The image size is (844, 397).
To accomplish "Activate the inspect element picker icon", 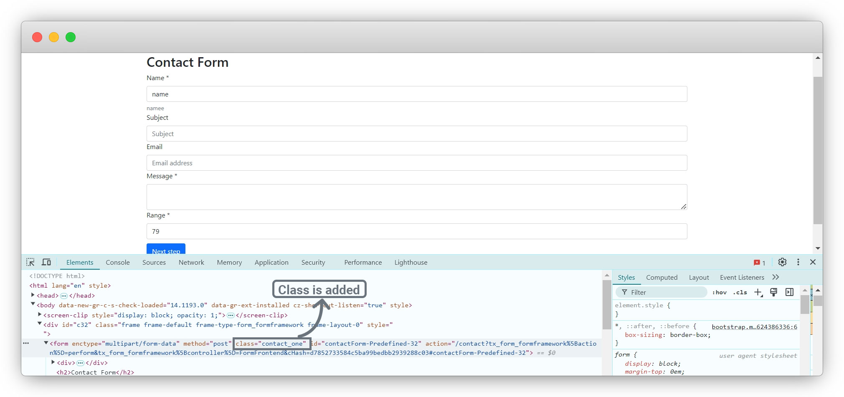I will [x=30, y=262].
